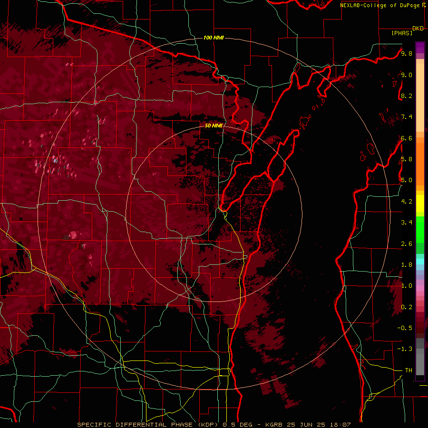Click the 6.6 value on color scale
Screen dimensions: 428x428
point(407,138)
